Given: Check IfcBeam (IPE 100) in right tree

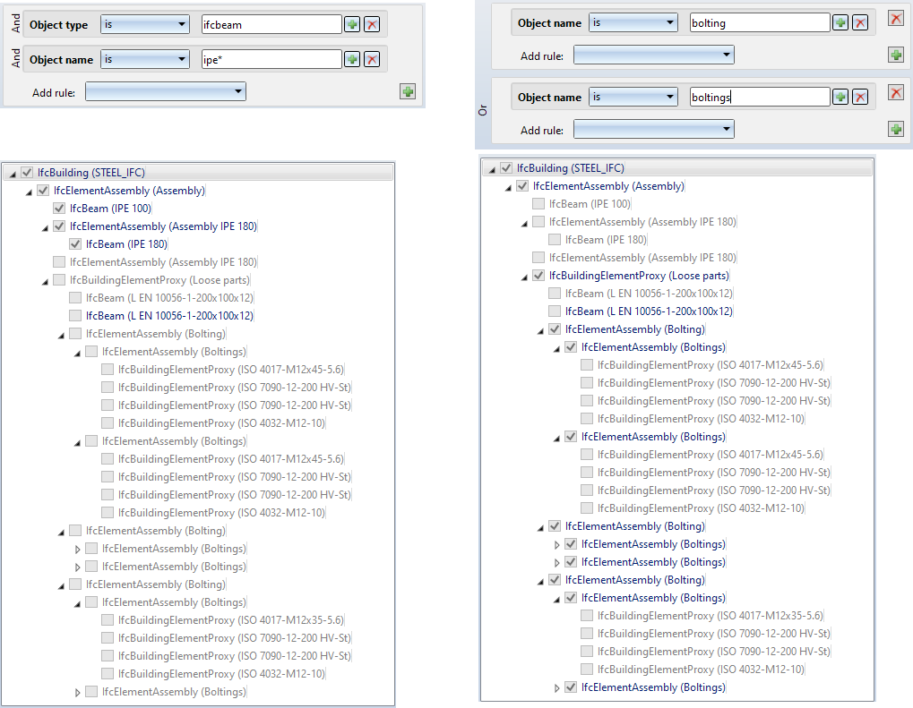Looking at the screenshot, I should [538, 203].
